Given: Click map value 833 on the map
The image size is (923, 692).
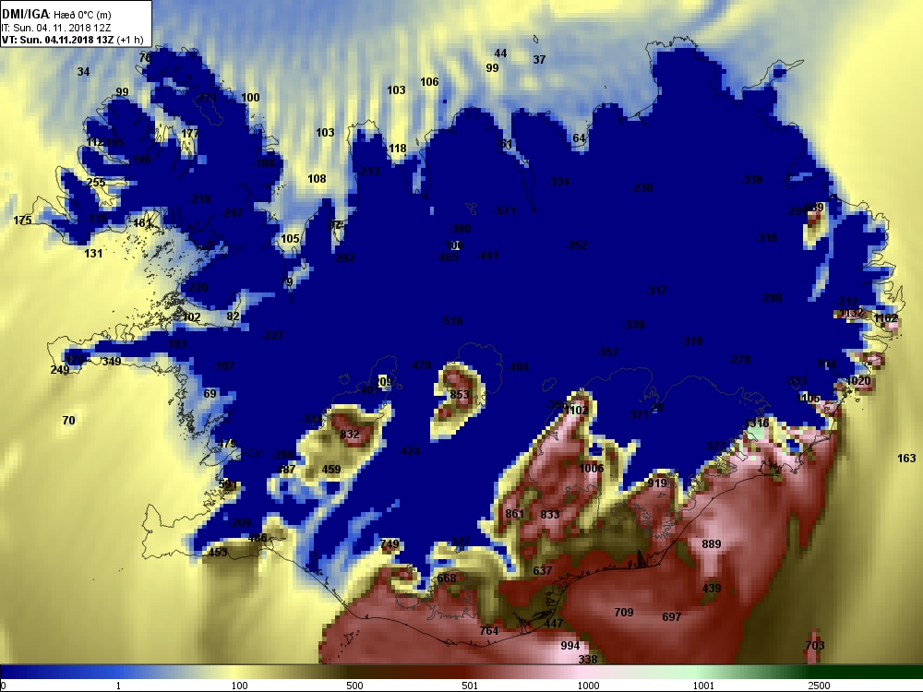Looking at the screenshot, I should point(550,514).
